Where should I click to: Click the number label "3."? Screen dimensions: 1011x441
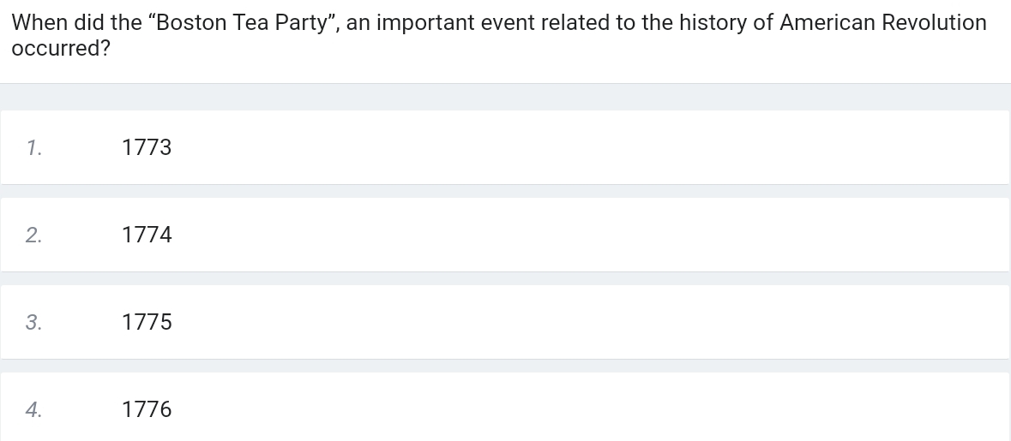[34, 323]
